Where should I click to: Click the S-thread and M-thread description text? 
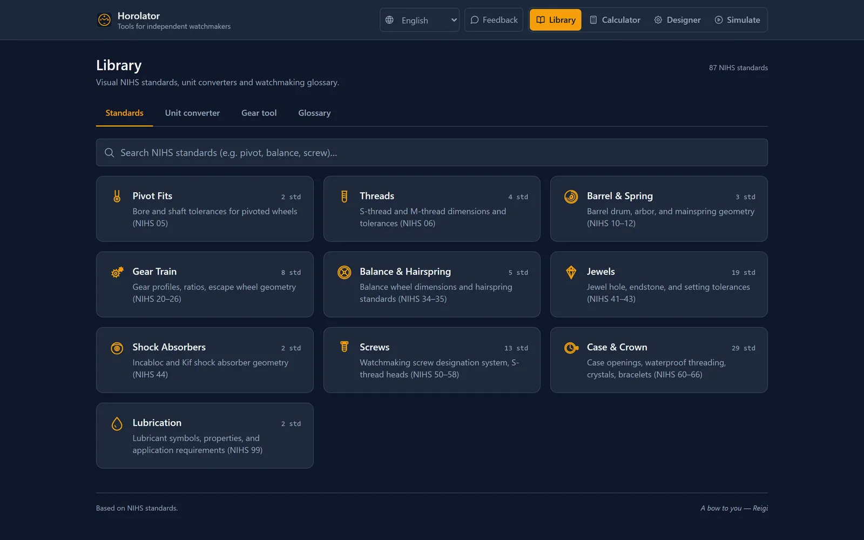click(433, 217)
